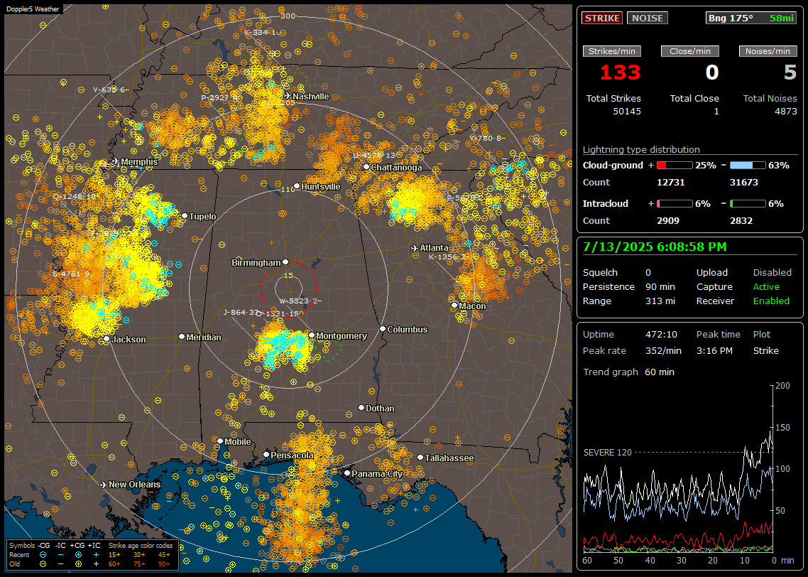Click the red 133 strikes per minute value
Image resolution: width=808 pixels, height=577 pixels.
(620, 72)
